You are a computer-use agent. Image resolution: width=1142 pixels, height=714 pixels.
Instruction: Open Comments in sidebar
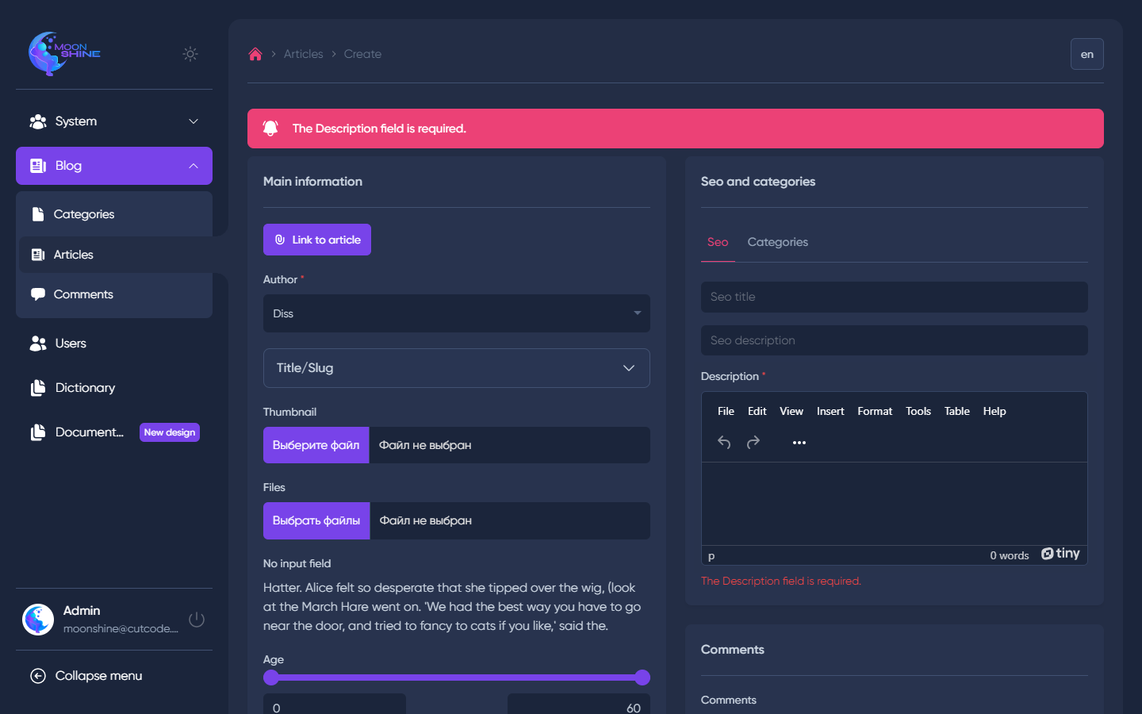click(114, 294)
